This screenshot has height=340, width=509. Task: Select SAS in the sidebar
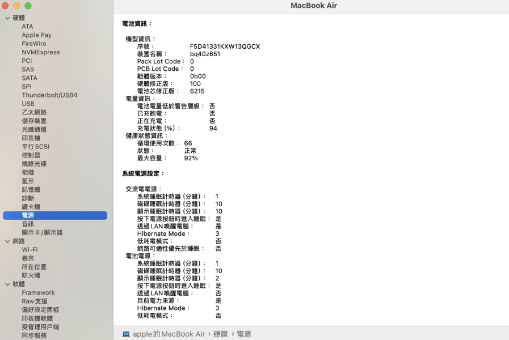point(28,69)
